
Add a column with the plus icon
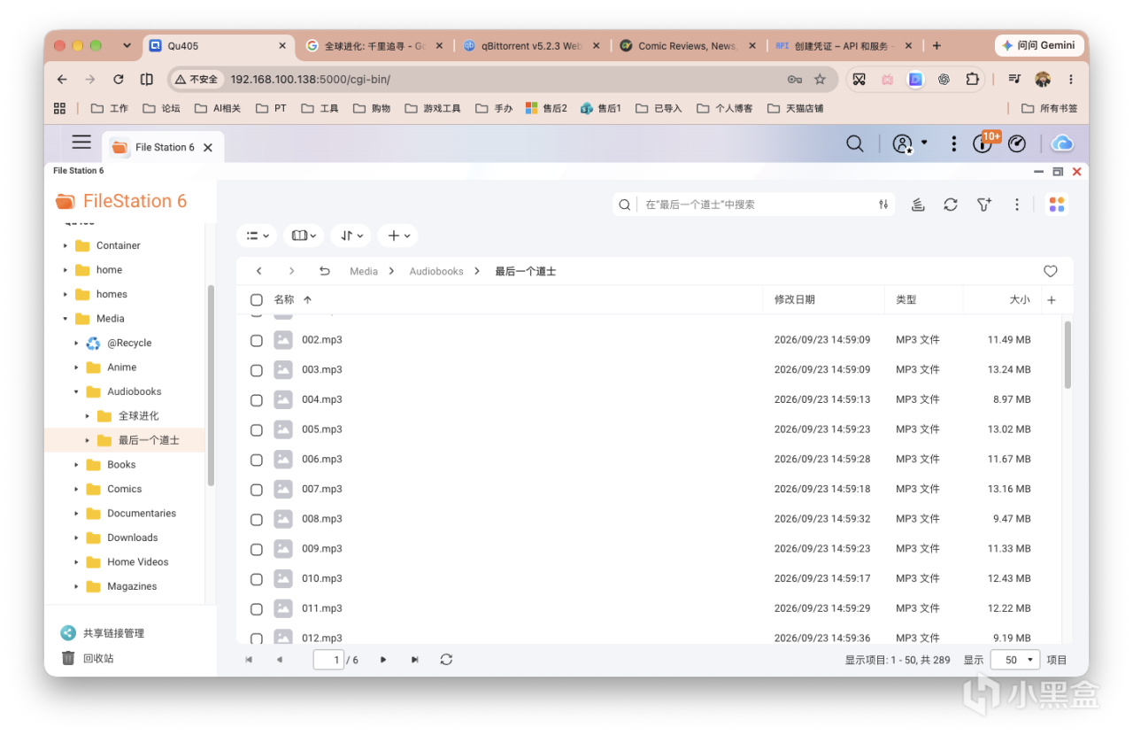click(x=1052, y=300)
